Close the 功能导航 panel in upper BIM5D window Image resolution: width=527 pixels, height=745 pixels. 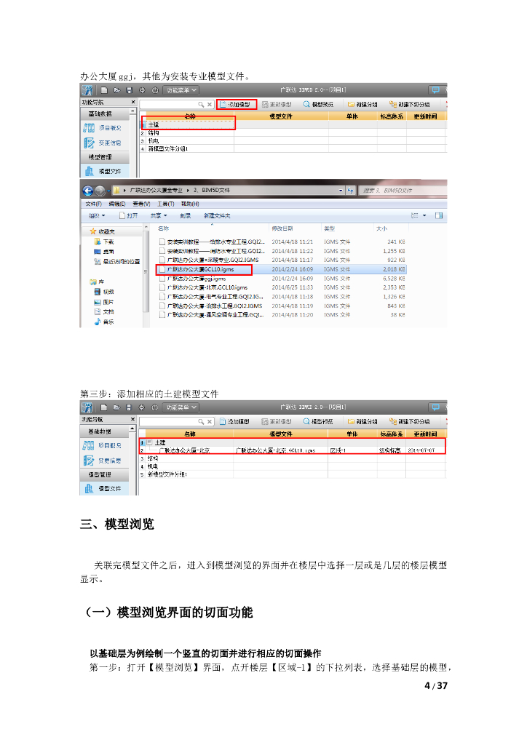(x=133, y=102)
